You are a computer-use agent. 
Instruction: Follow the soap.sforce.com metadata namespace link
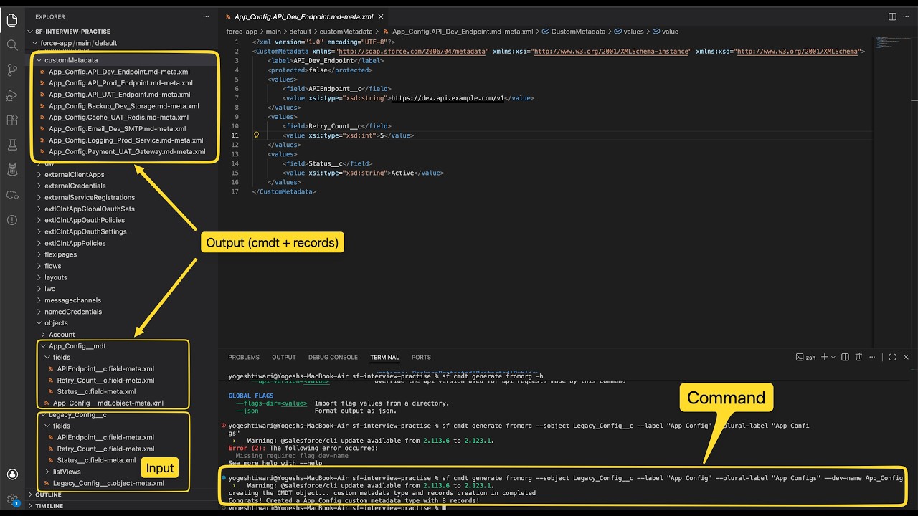413,52
